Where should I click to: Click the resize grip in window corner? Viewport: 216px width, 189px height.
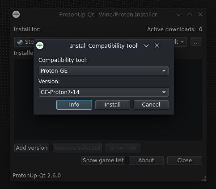click(204, 179)
